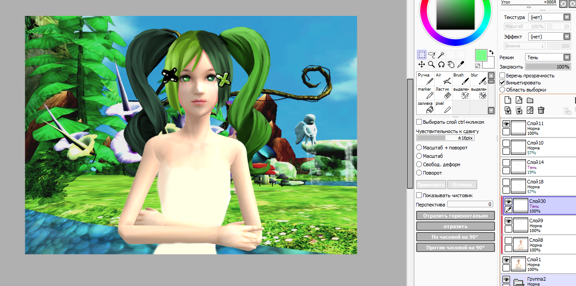Reset the canvas angle (Угол) rotation button
This screenshot has height=286, width=576.
(563, 4)
